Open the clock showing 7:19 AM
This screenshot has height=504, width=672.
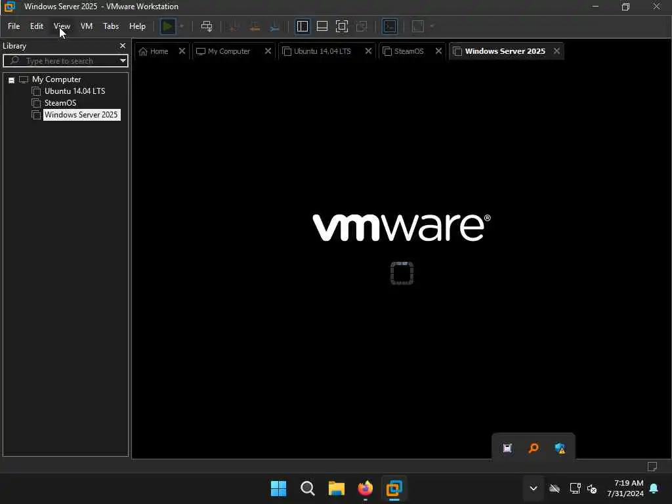pos(625,488)
